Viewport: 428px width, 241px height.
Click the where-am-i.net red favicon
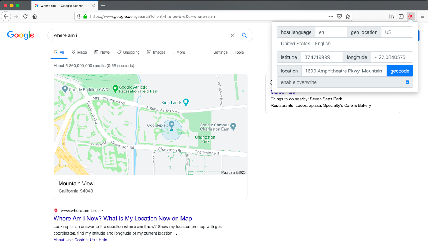coord(56,211)
